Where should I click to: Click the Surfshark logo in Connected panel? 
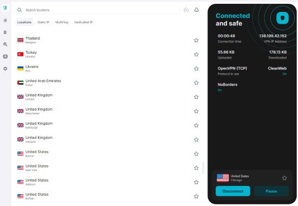coord(282,18)
